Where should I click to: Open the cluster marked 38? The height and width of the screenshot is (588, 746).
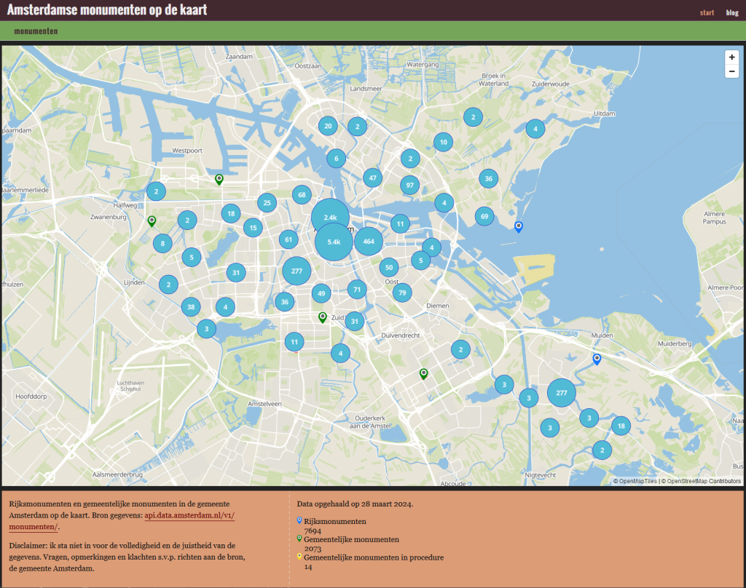[191, 307]
